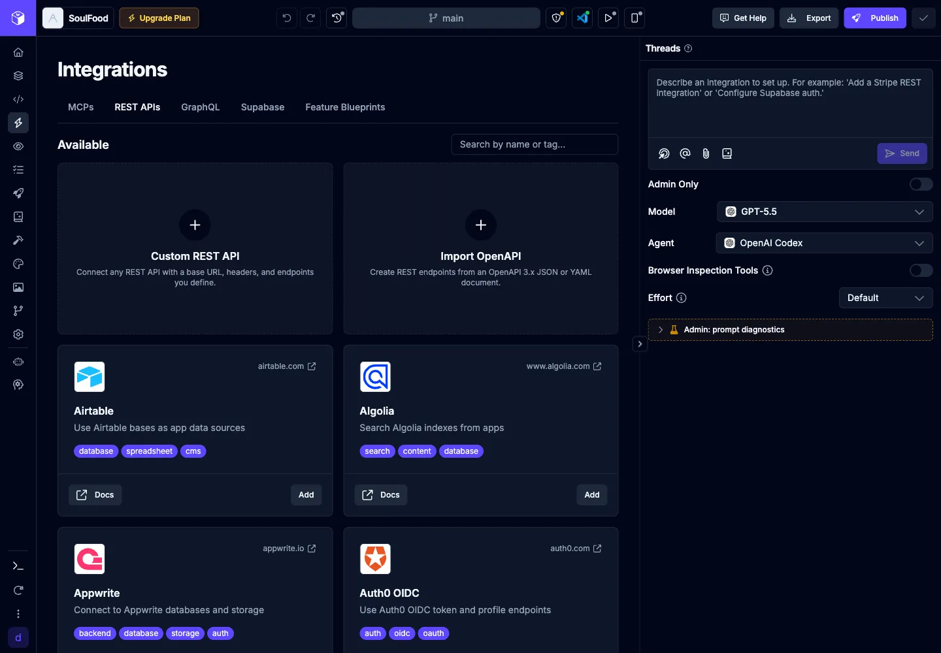Click the undo arrow in top toolbar
The height and width of the screenshot is (653, 941).
click(x=287, y=18)
